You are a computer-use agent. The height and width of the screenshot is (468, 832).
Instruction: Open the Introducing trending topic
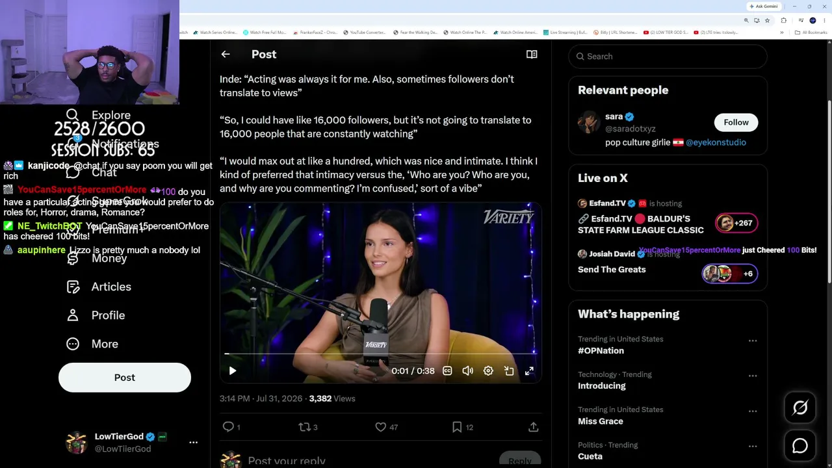(x=602, y=386)
